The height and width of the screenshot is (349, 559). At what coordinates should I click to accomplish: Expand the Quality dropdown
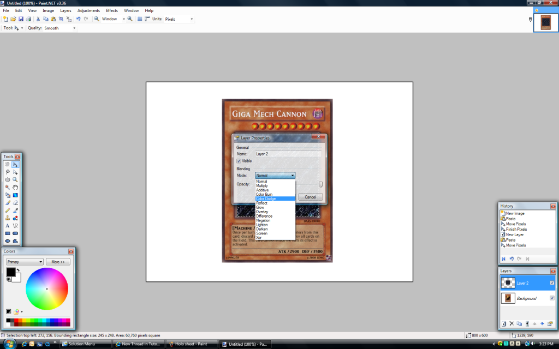60,28
